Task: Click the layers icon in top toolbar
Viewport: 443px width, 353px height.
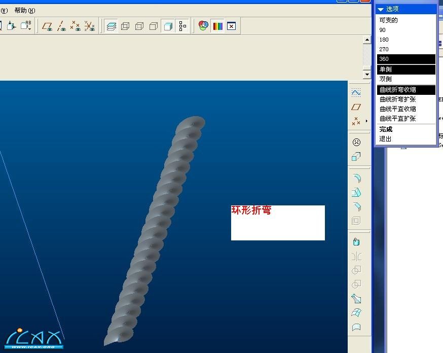Action: 112,26
